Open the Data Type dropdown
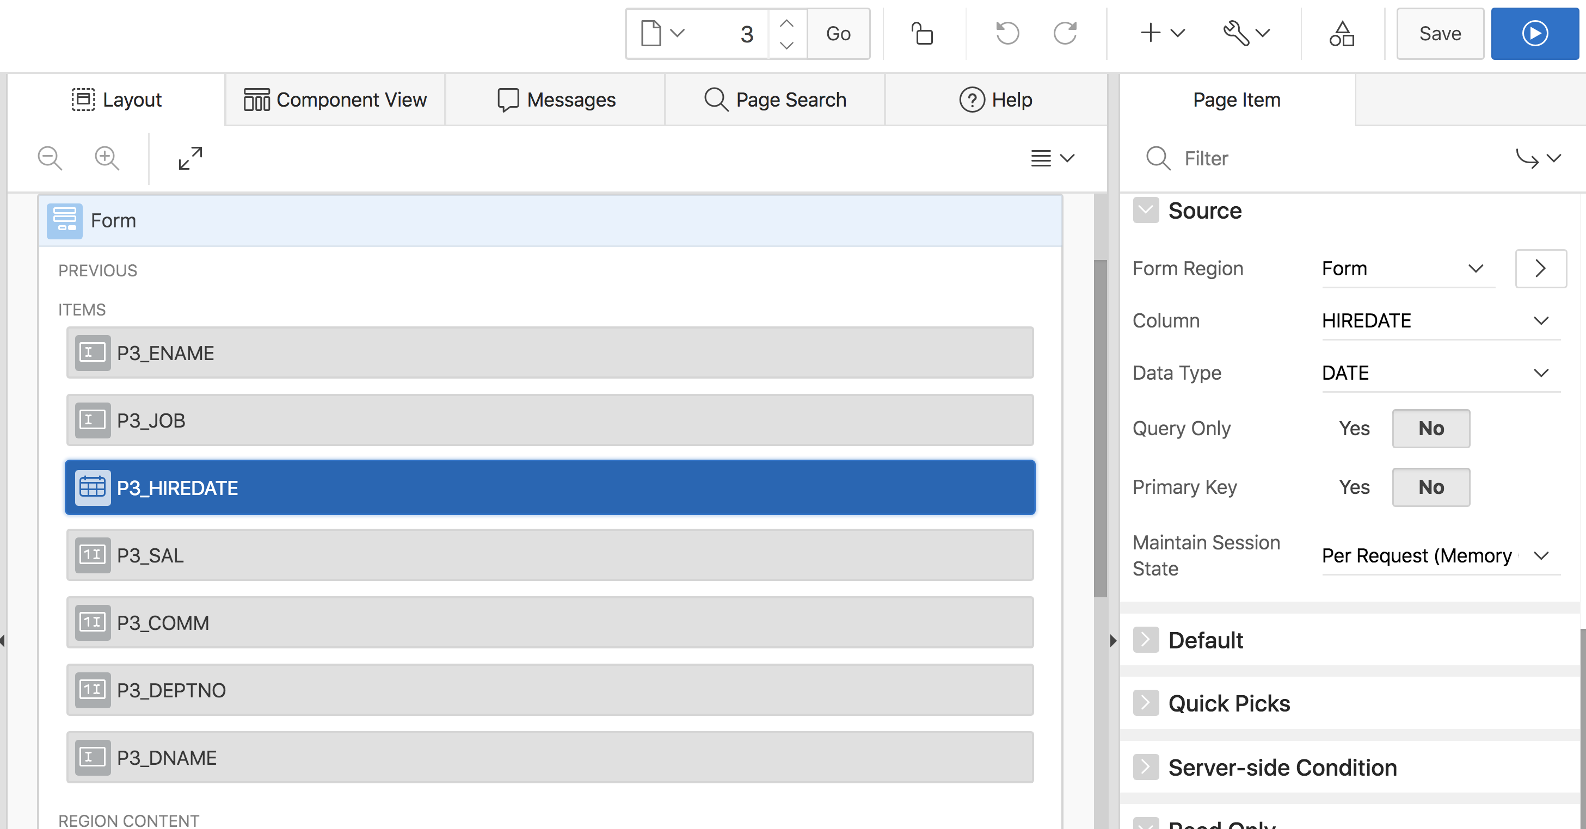The image size is (1586, 829). coord(1441,373)
